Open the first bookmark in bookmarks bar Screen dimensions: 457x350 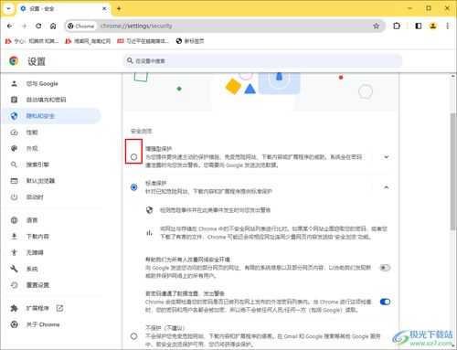point(32,41)
